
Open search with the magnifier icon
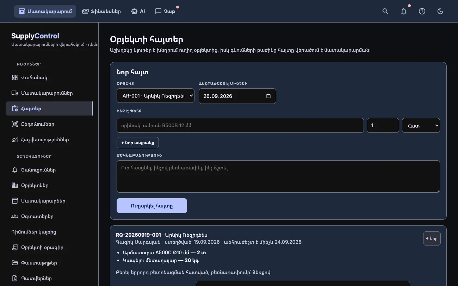385,11
